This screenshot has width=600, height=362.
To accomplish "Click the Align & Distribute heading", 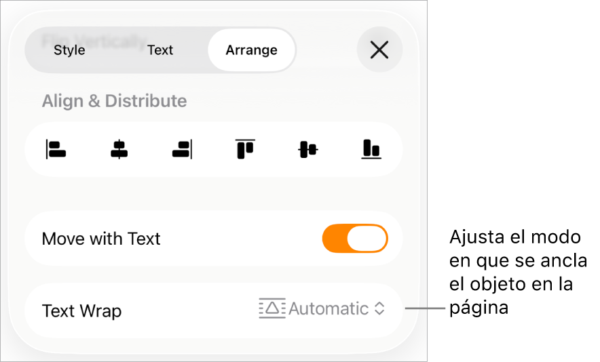I will [x=114, y=101].
